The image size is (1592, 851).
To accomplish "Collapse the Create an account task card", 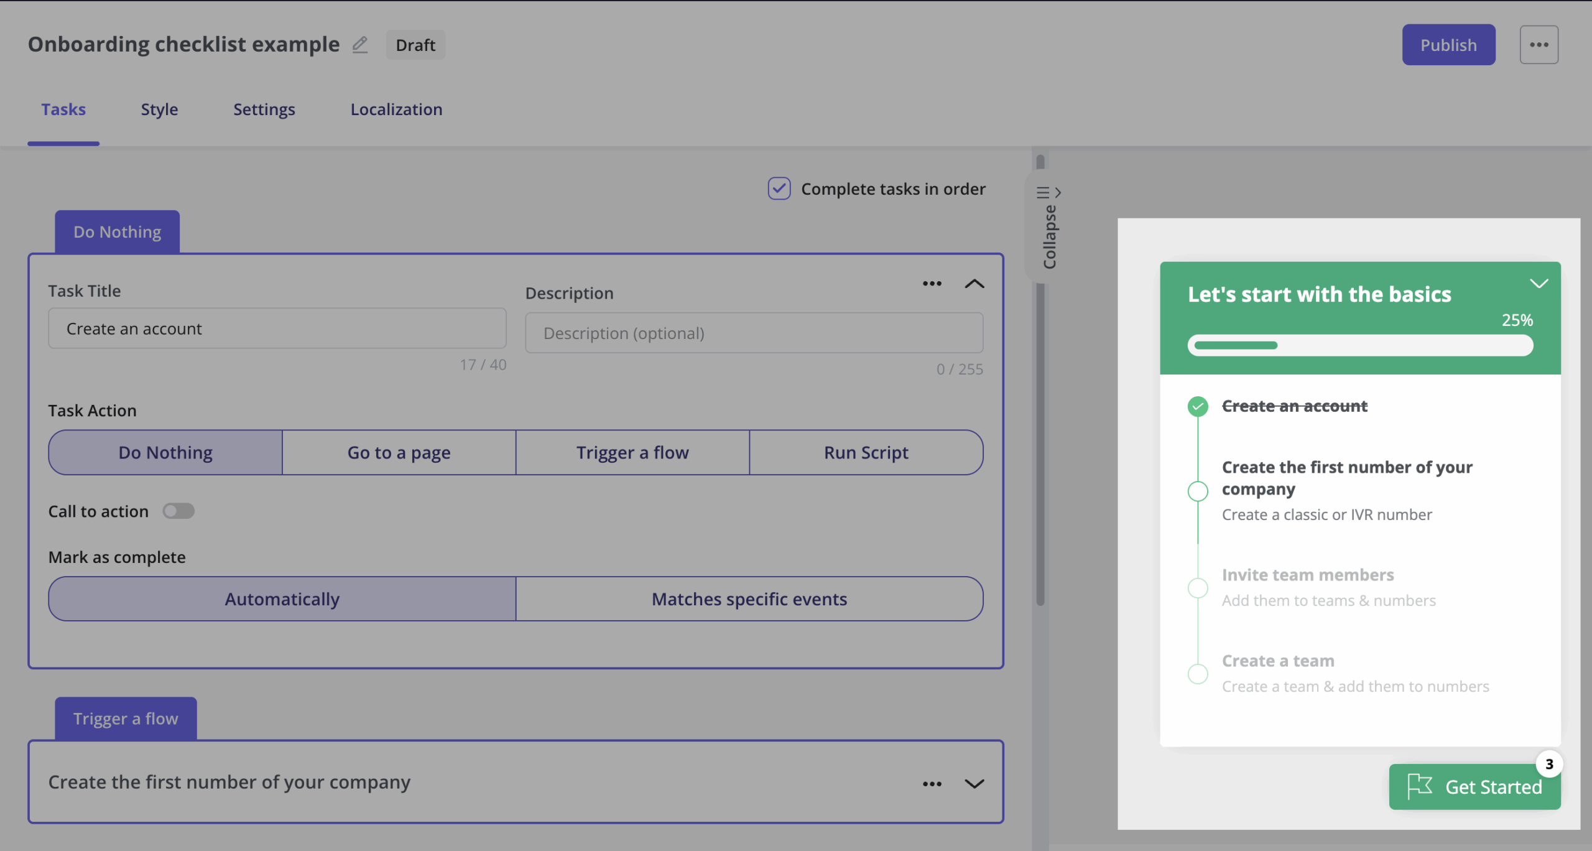I will [974, 284].
